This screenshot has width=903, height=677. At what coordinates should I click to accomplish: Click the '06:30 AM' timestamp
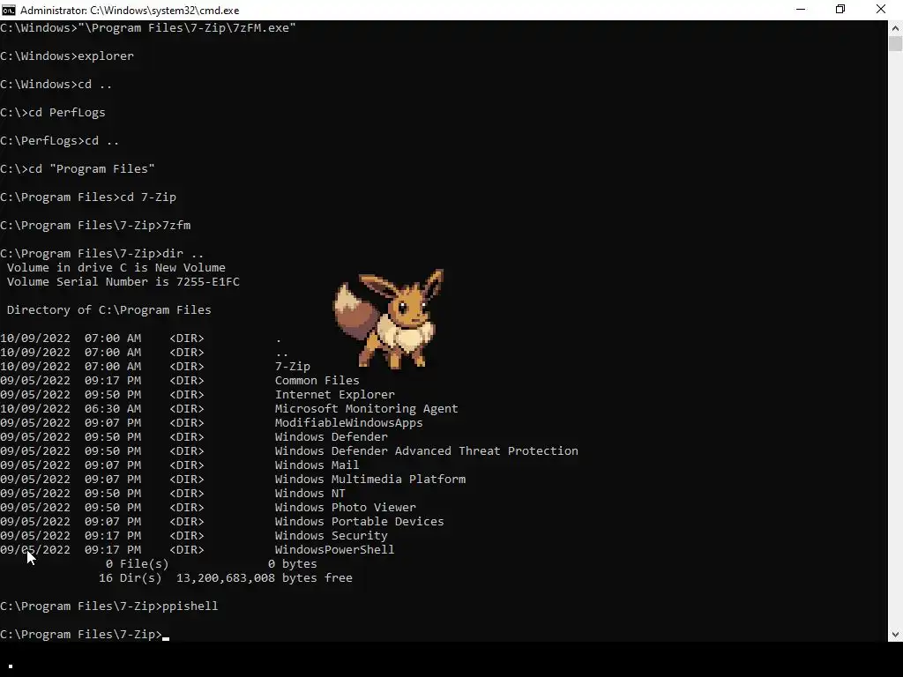113,409
